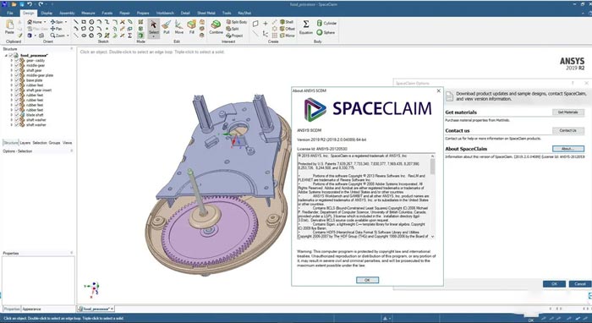
Task: Expand the shaft gear tree node
Action: (x=11, y=70)
